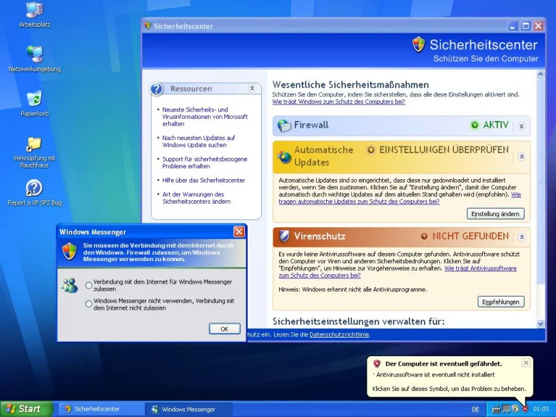Click the shield icon in Windows Messenger dialog

[x=70, y=251]
